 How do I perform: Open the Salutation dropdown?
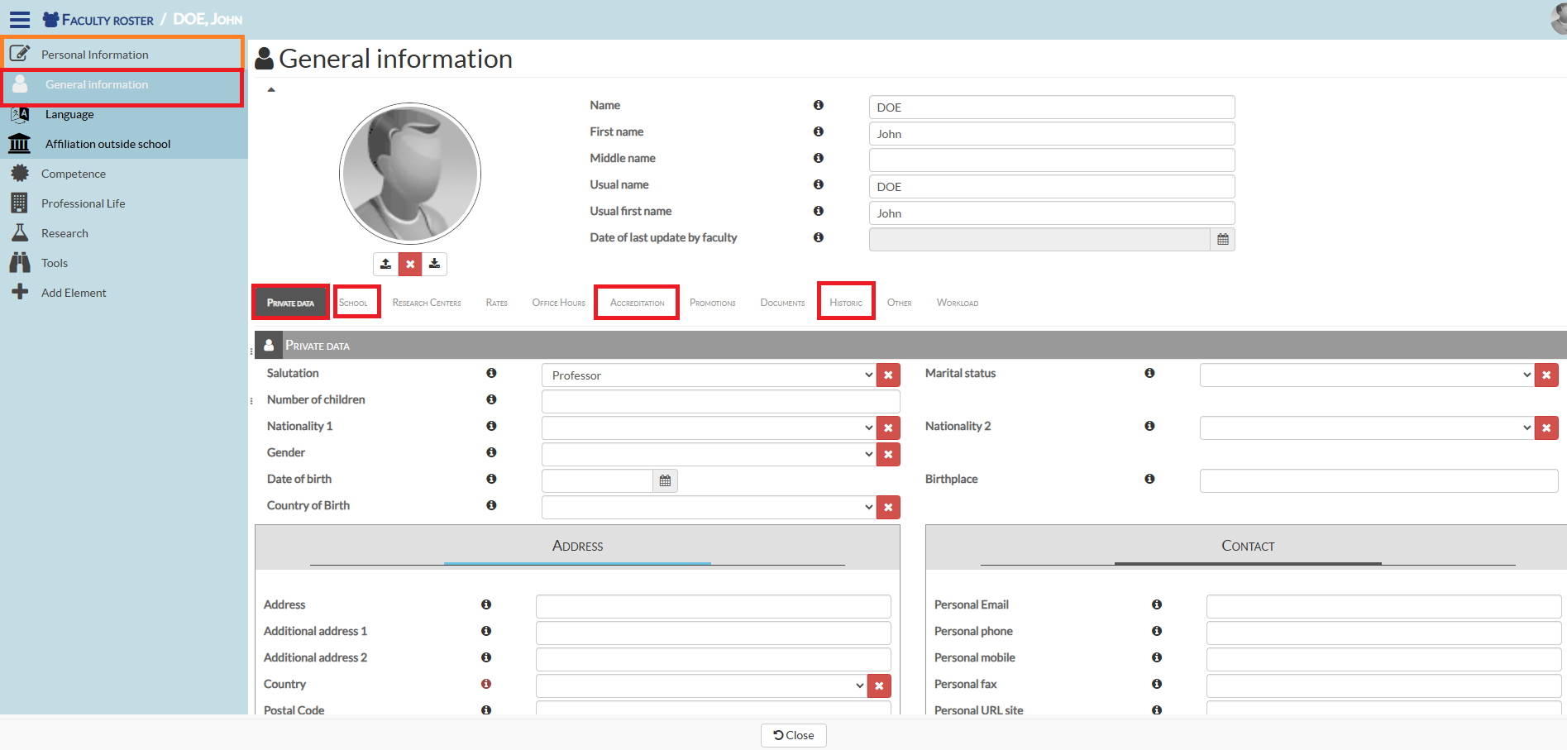click(708, 375)
